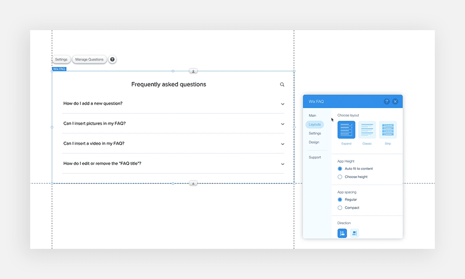465x279 pixels.
Task: Select the Strip layout thumbnail
Action: (x=387, y=130)
